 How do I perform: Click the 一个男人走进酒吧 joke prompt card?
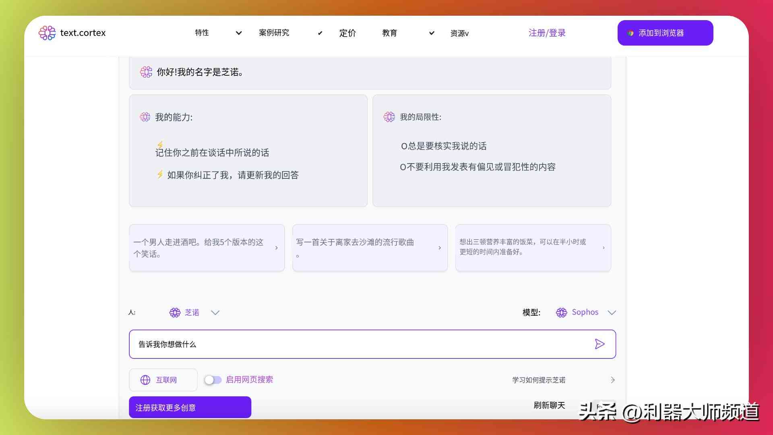[207, 248]
